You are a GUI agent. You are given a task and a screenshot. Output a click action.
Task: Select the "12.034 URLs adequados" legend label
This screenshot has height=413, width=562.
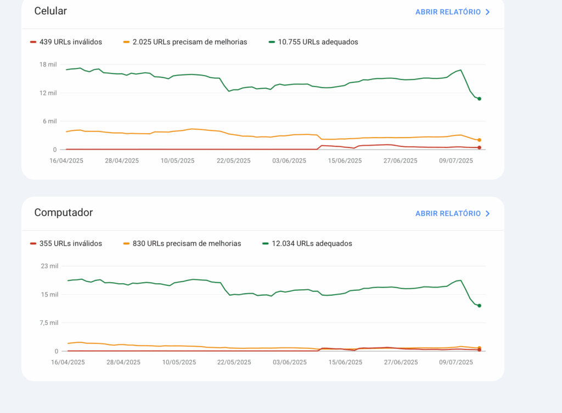(x=312, y=244)
